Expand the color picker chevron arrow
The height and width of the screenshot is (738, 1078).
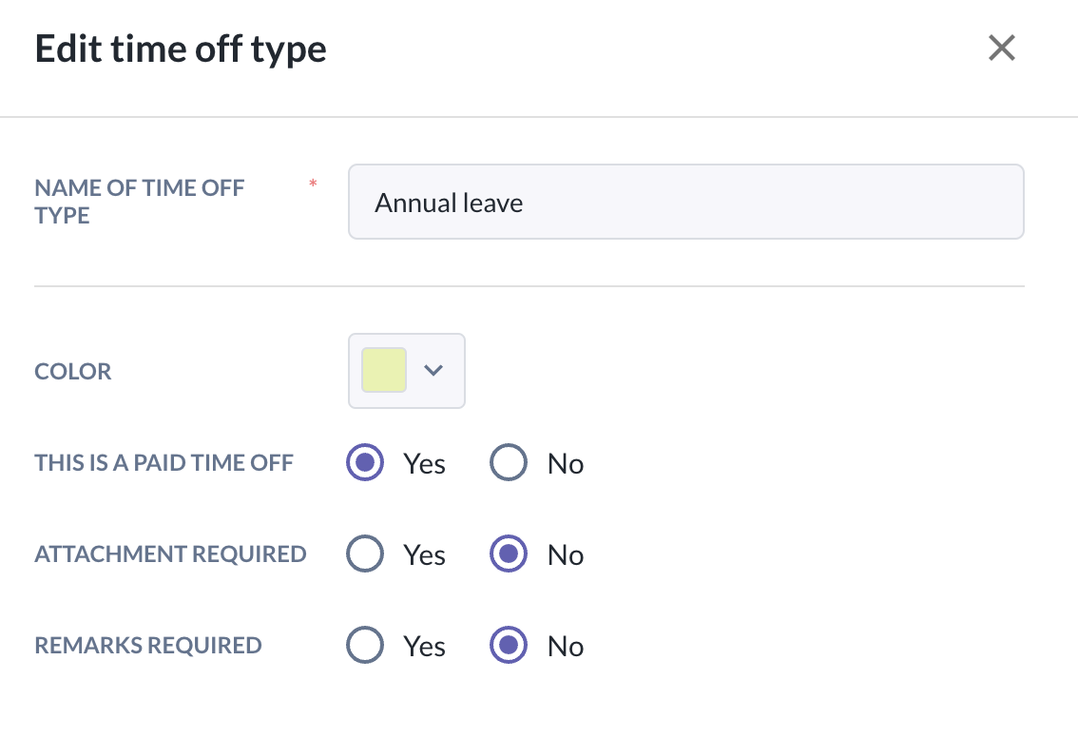pos(433,370)
